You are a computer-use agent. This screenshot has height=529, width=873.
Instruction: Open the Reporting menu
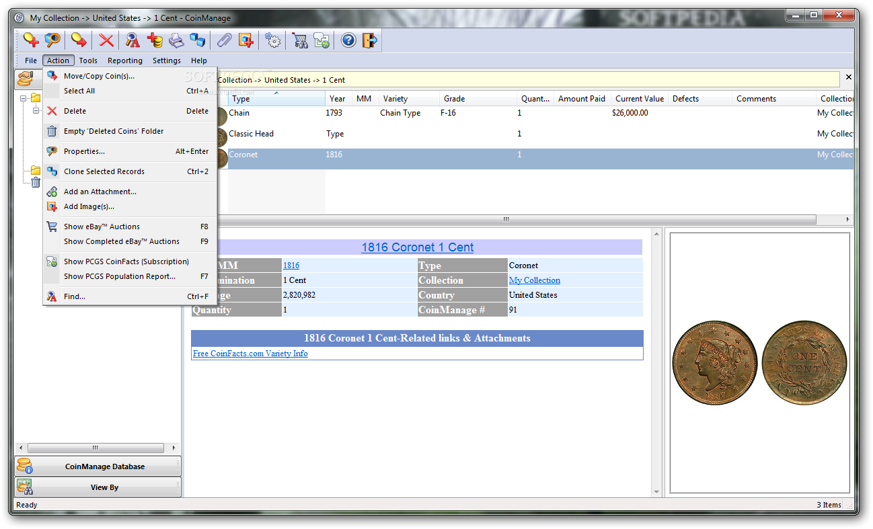pyautogui.click(x=125, y=60)
